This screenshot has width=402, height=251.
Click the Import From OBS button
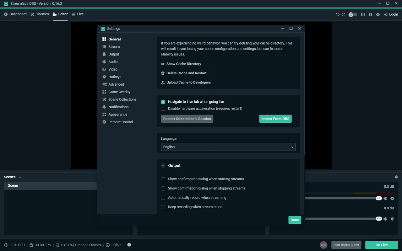tap(275, 119)
